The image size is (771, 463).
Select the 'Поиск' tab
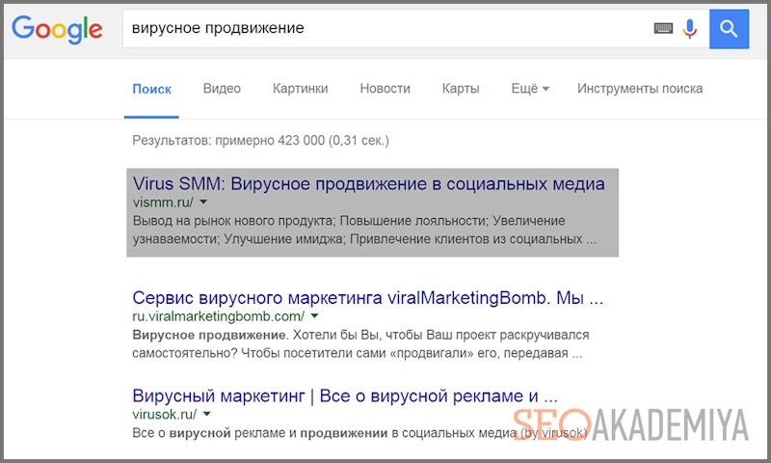(152, 89)
